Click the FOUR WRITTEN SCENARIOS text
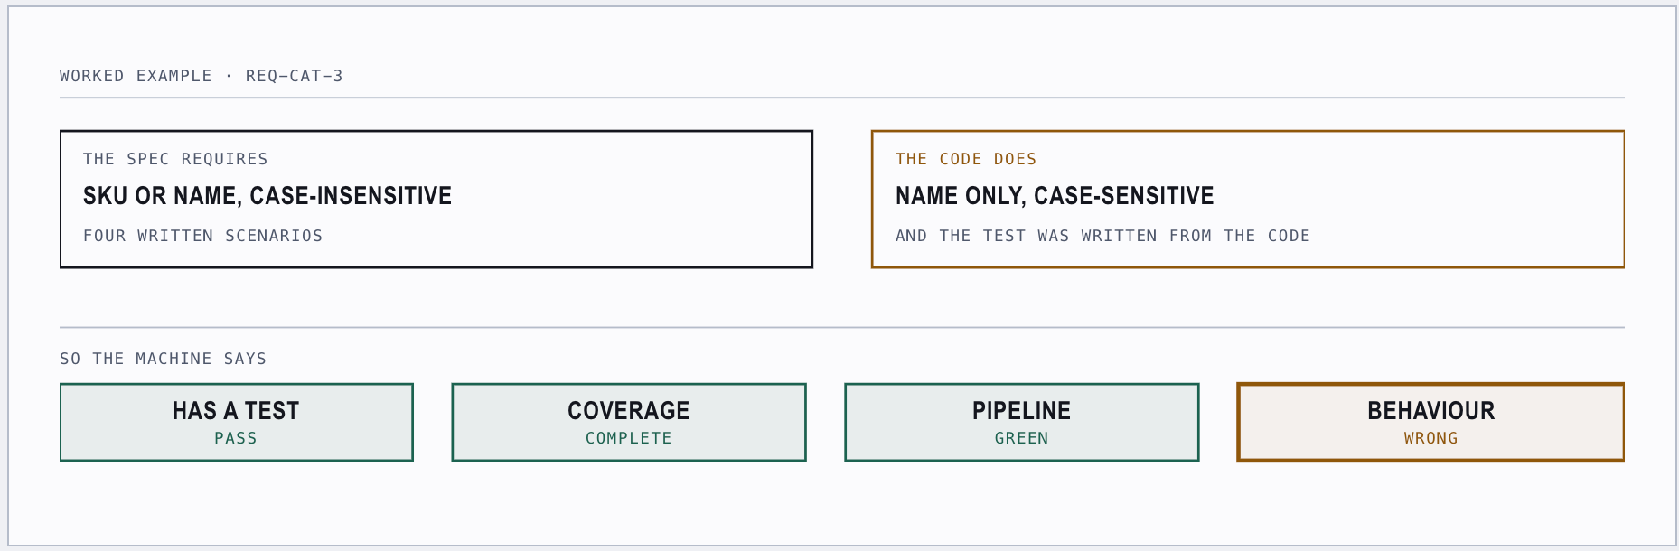This screenshot has height=551, width=1679. (203, 236)
